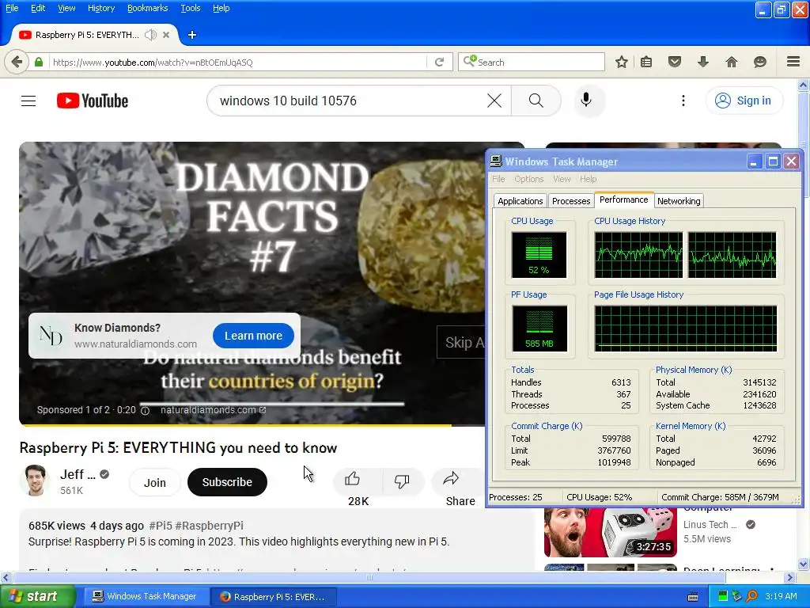Screen dimensions: 810x608
Task: Click the 3:19 AM system clock
Action: coord(781,596)
